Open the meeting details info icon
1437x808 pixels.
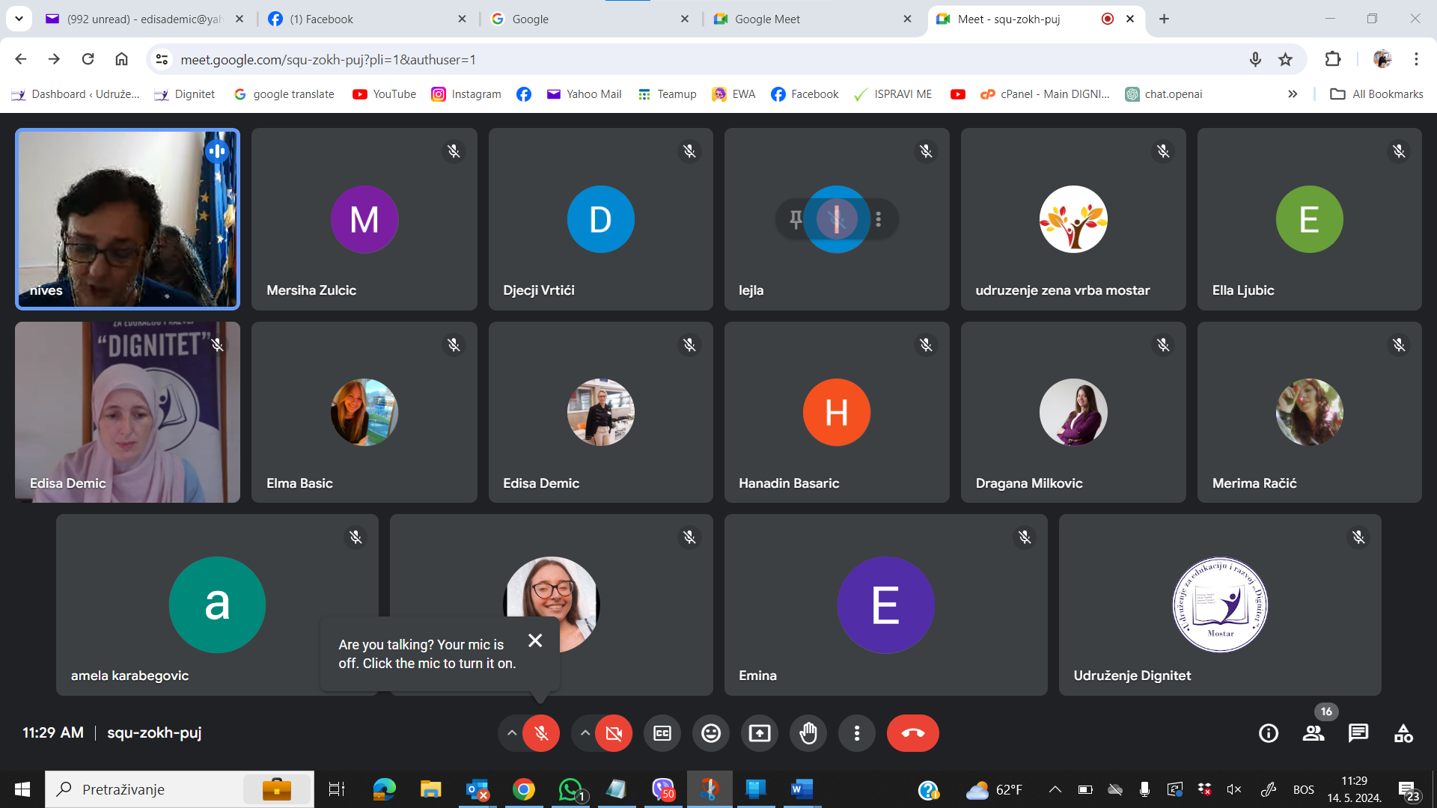click(1269, 733)
